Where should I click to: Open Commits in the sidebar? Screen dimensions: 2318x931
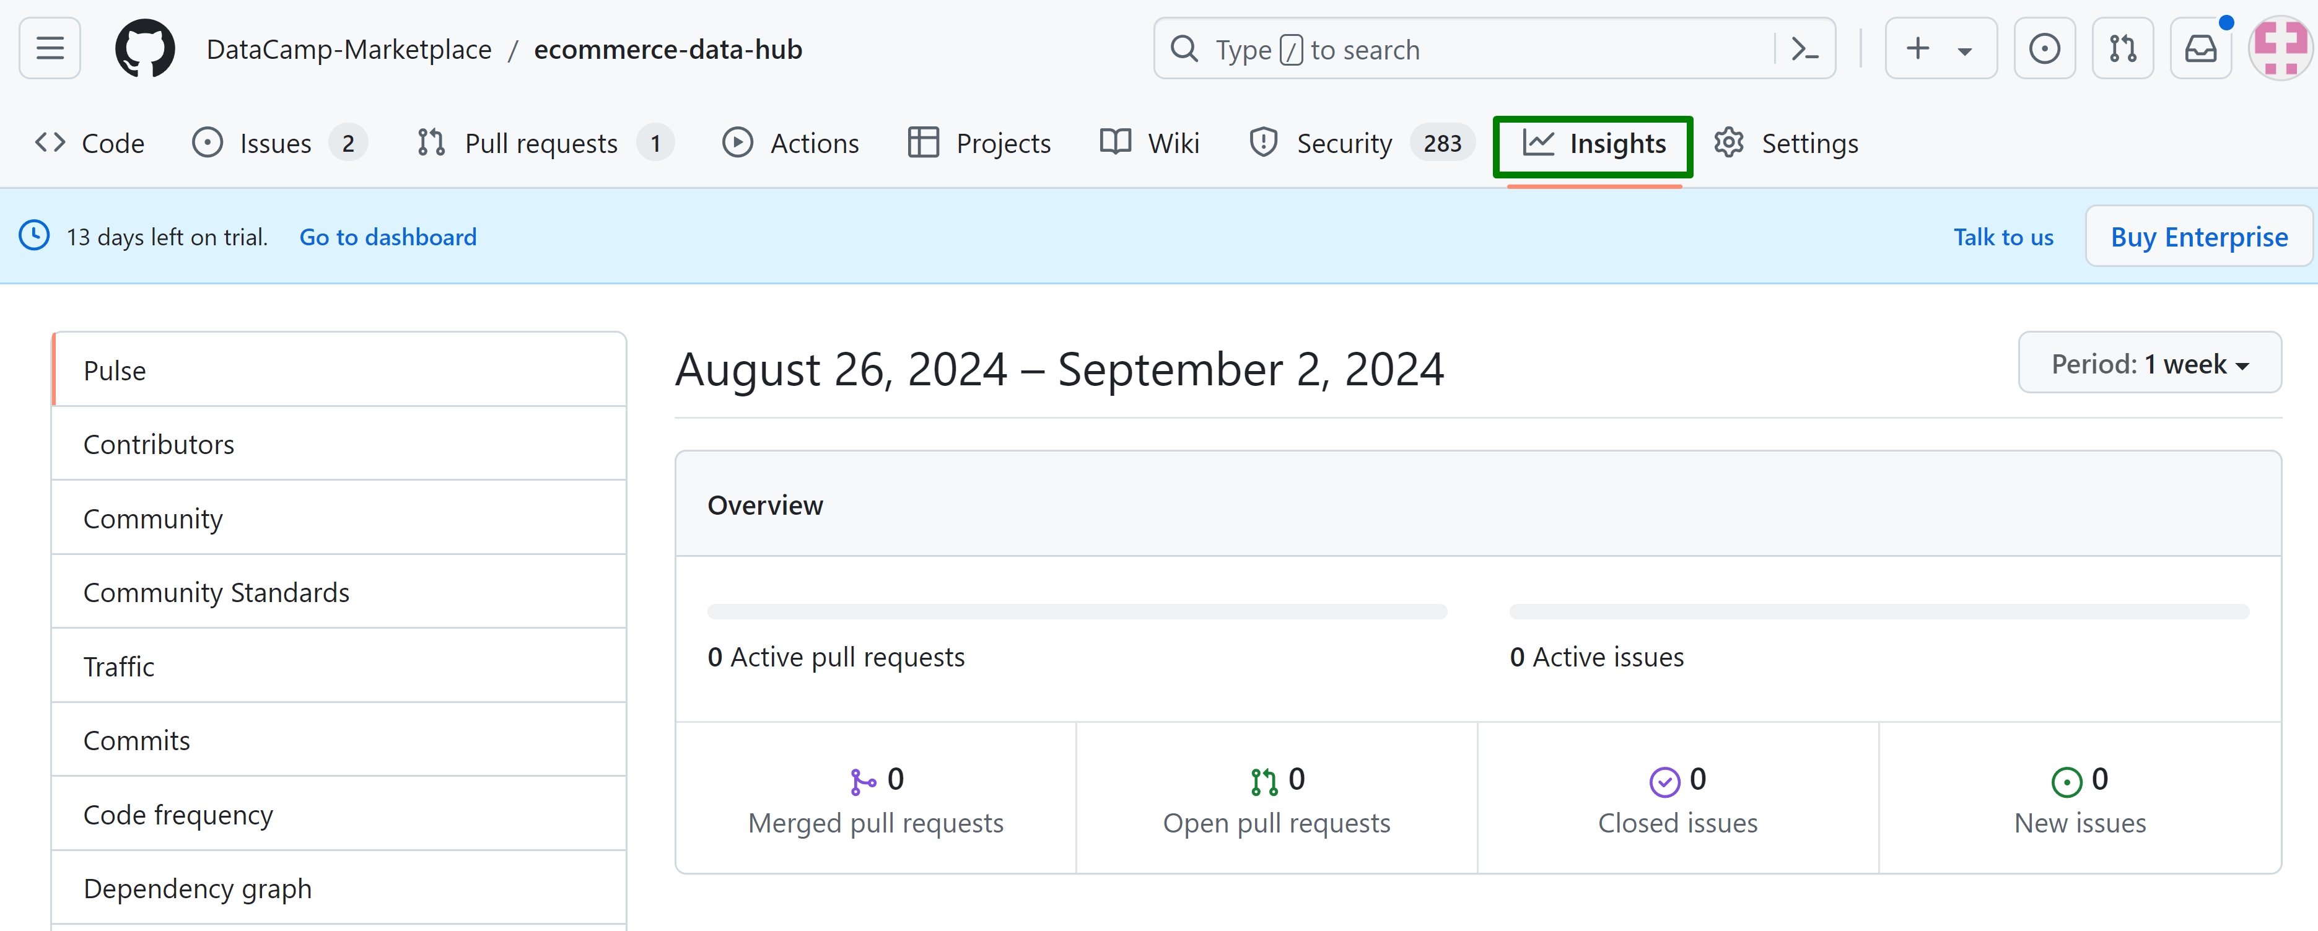pos(339,740)
